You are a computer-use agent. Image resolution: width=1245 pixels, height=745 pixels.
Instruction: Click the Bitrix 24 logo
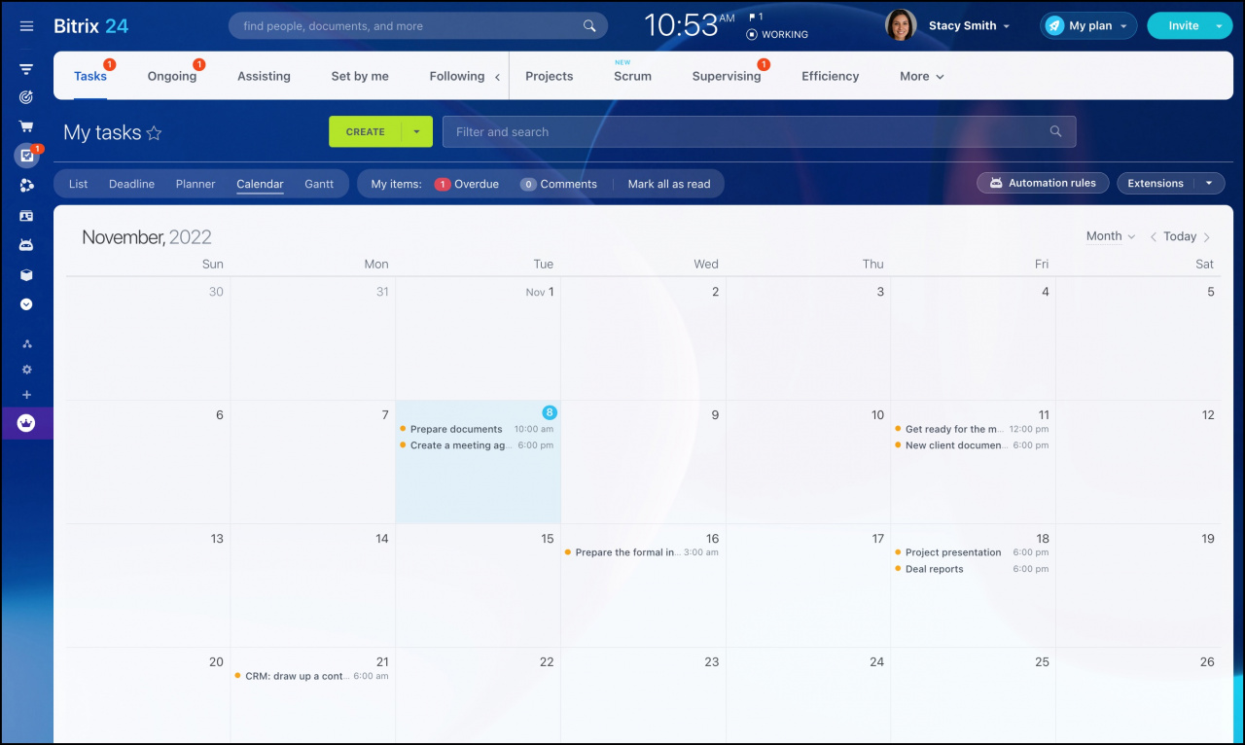[x=90, y=26]
